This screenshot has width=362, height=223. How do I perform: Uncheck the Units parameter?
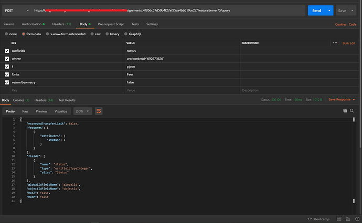coord(7,74)
